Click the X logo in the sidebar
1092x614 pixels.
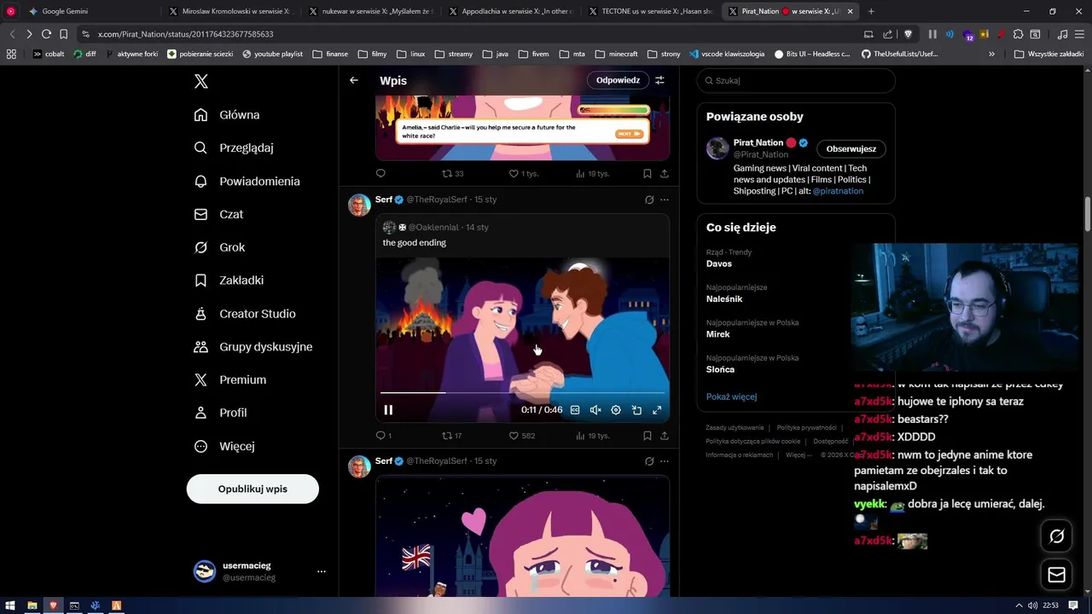coord(200,82)
